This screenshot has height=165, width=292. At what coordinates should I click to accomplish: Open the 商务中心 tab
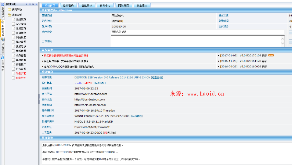coord(105,6)
